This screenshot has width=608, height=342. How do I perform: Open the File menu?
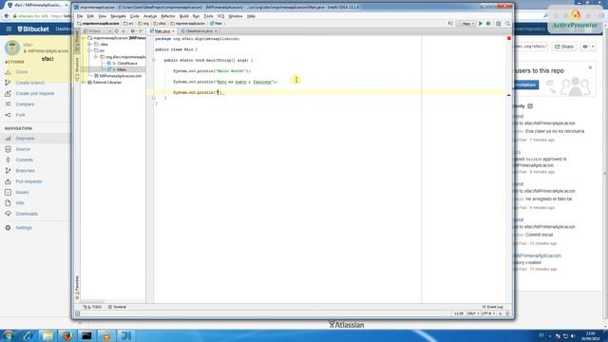coord(80,16)
